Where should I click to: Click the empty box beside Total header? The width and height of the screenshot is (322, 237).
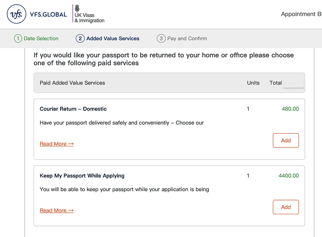point(293,83)
